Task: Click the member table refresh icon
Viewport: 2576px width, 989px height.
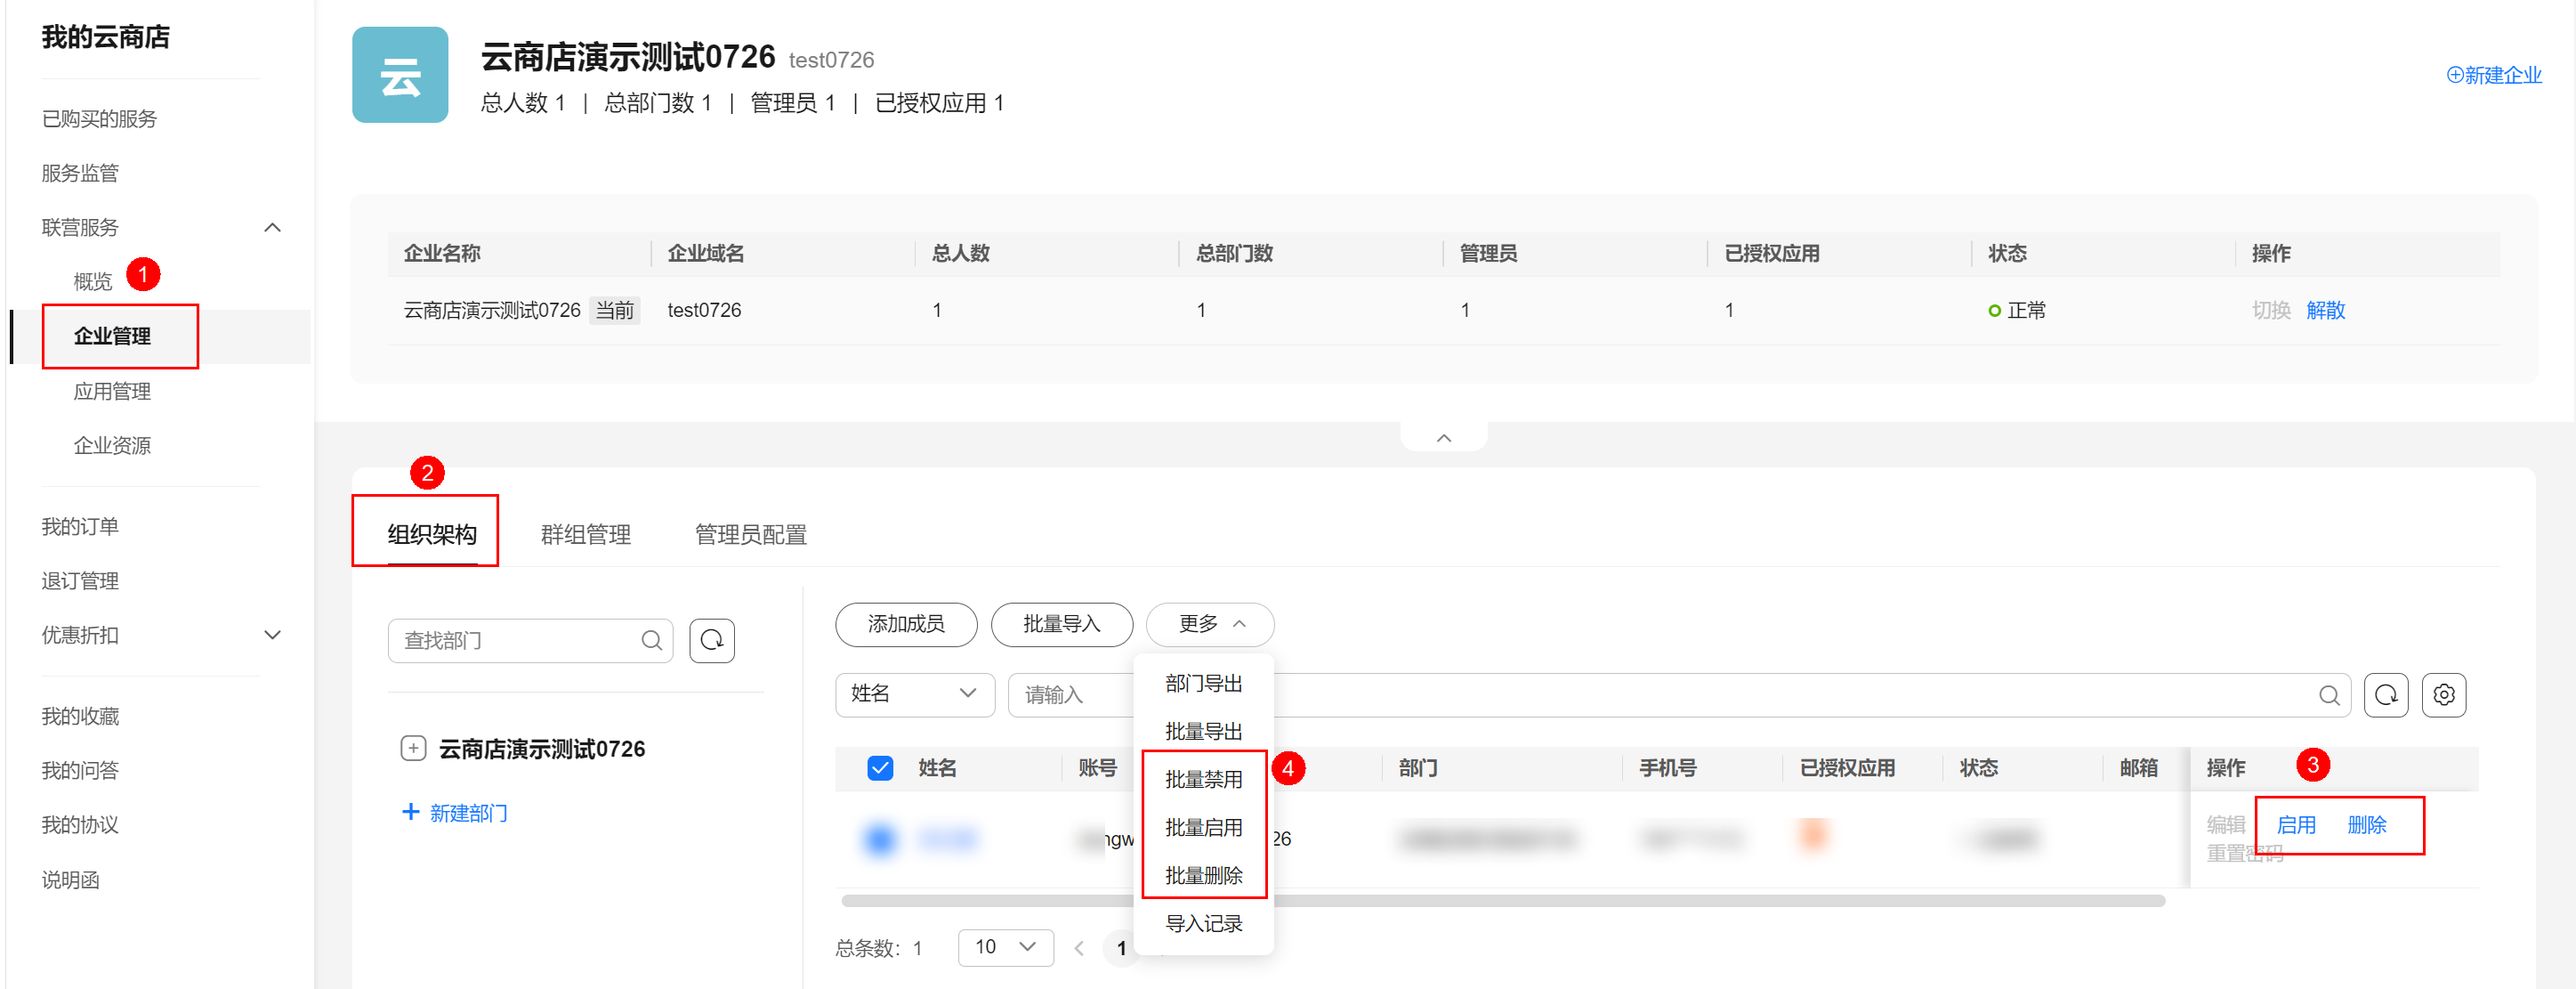Action: click(2385, 694)
